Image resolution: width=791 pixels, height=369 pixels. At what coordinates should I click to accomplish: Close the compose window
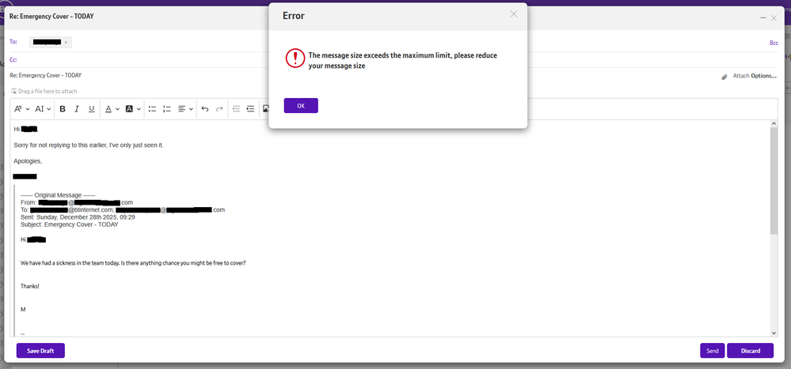click(774, 17)
